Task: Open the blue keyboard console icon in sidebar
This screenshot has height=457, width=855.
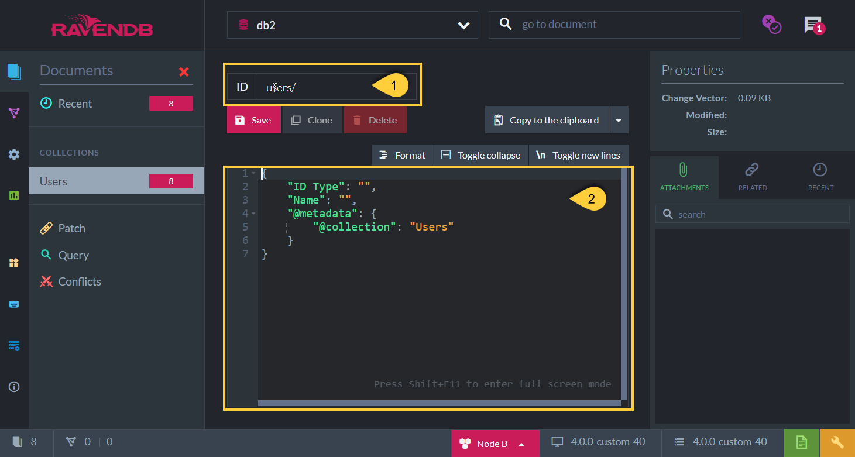Action: (x=14, y=304)
